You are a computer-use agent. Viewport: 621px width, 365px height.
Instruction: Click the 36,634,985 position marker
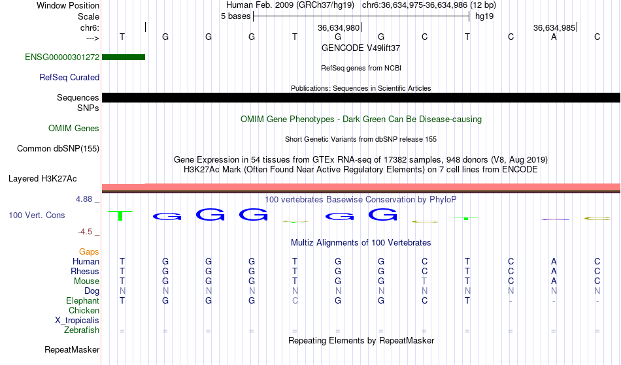(554, 27)
